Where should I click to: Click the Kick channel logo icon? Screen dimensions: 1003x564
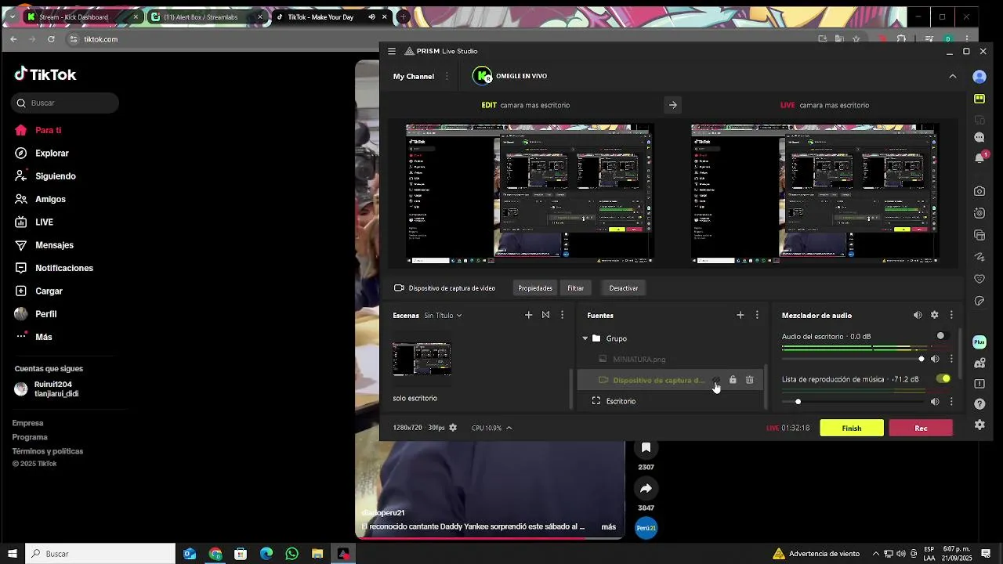pos(481,76)
